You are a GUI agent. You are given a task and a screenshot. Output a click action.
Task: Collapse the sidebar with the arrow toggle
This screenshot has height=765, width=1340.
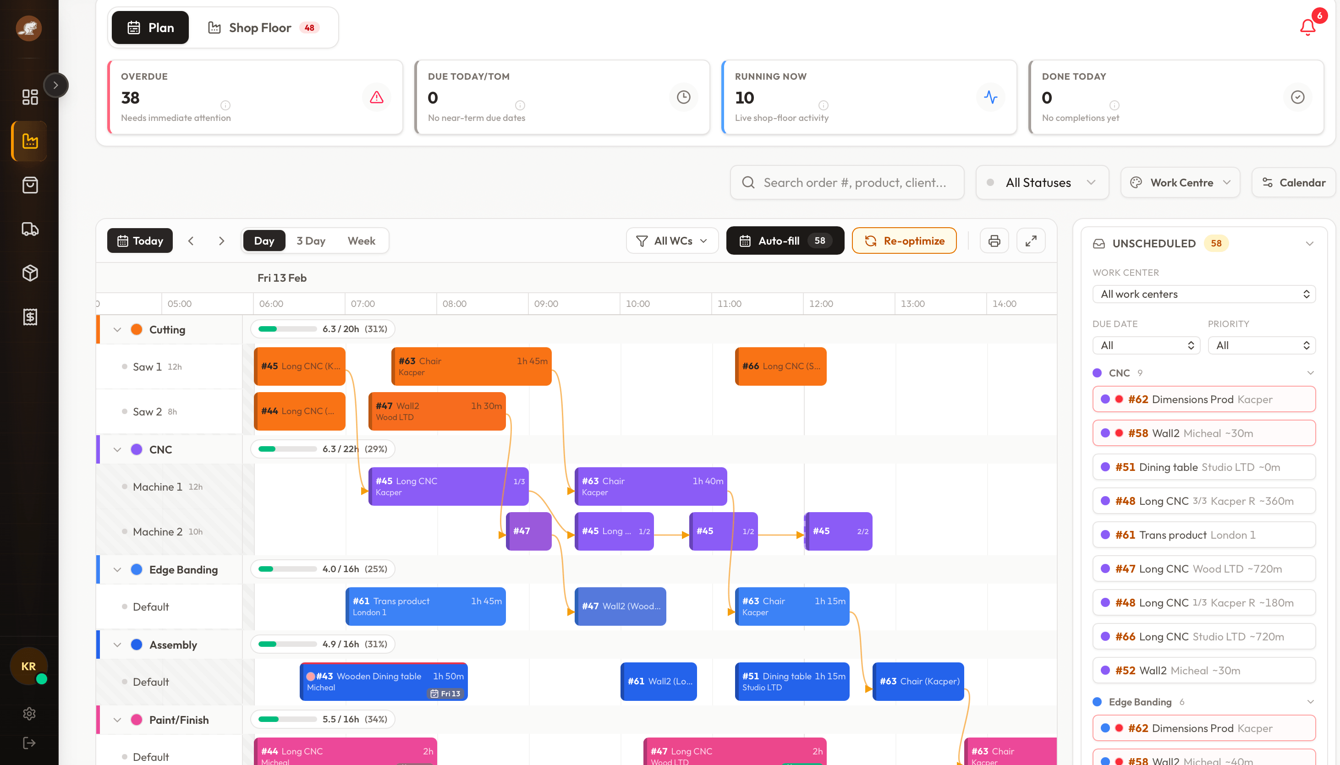(56, 85)
